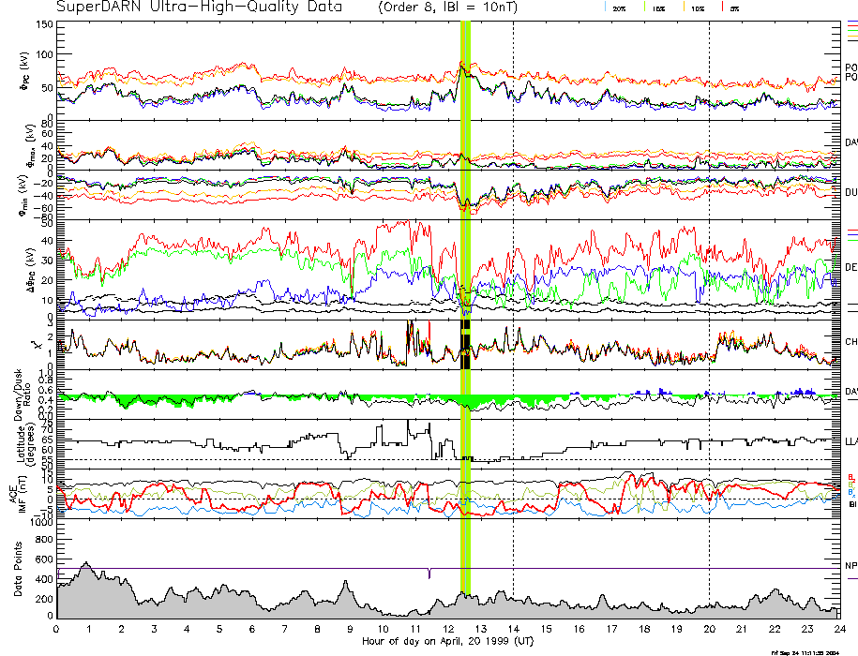Click hour tick label "12" on time axis
Viewport: 858px width, 656px height.
click(447, 629)
